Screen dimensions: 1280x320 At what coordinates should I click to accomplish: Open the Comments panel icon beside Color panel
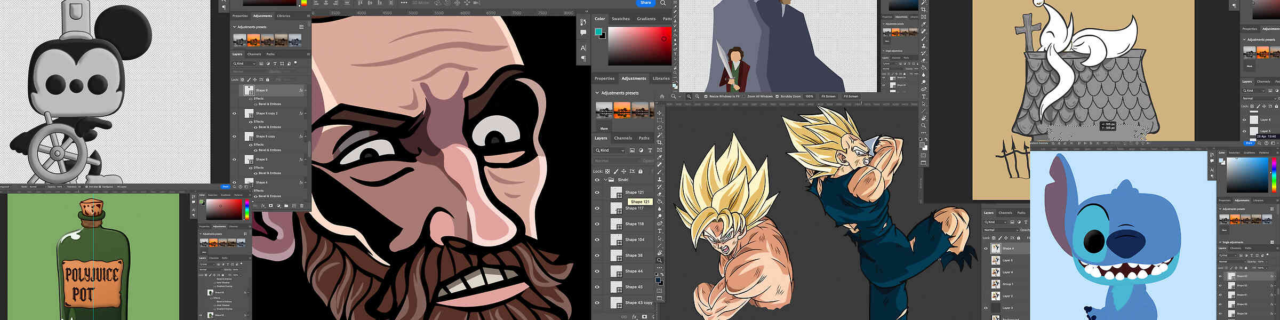pyautogui.click(x=583, y=33)
